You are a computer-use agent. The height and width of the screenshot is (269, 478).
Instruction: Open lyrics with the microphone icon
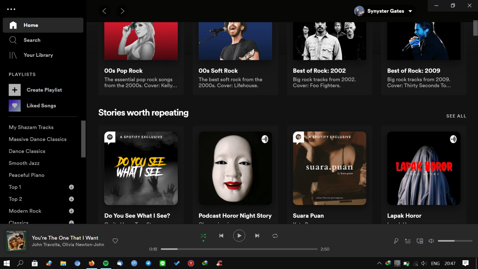(x=396, y=241)
